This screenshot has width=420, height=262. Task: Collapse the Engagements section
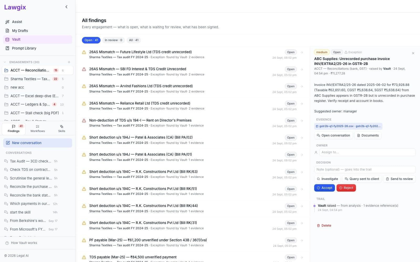pos(5,62)
